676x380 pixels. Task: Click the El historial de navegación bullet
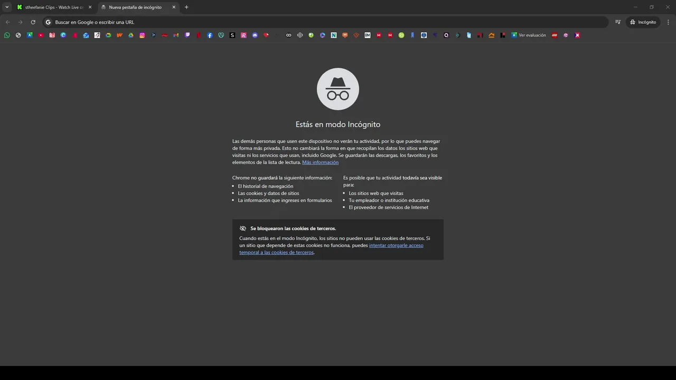point(266,186)
